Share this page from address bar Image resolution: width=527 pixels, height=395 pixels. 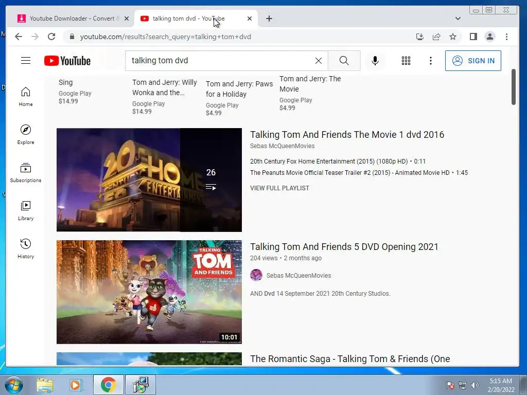(436, 37)
